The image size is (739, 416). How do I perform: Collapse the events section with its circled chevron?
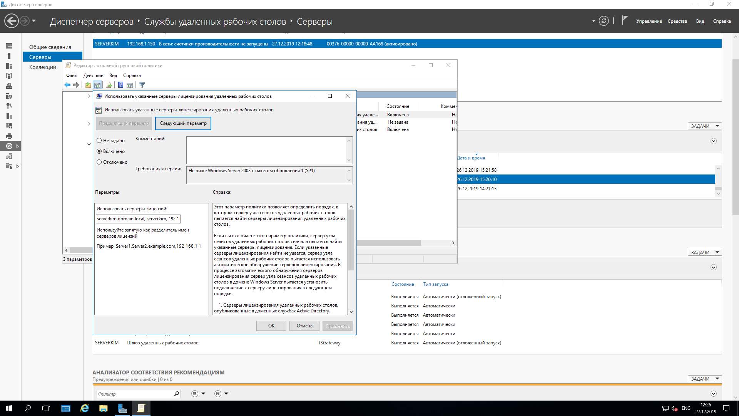(x=714, y=141)
